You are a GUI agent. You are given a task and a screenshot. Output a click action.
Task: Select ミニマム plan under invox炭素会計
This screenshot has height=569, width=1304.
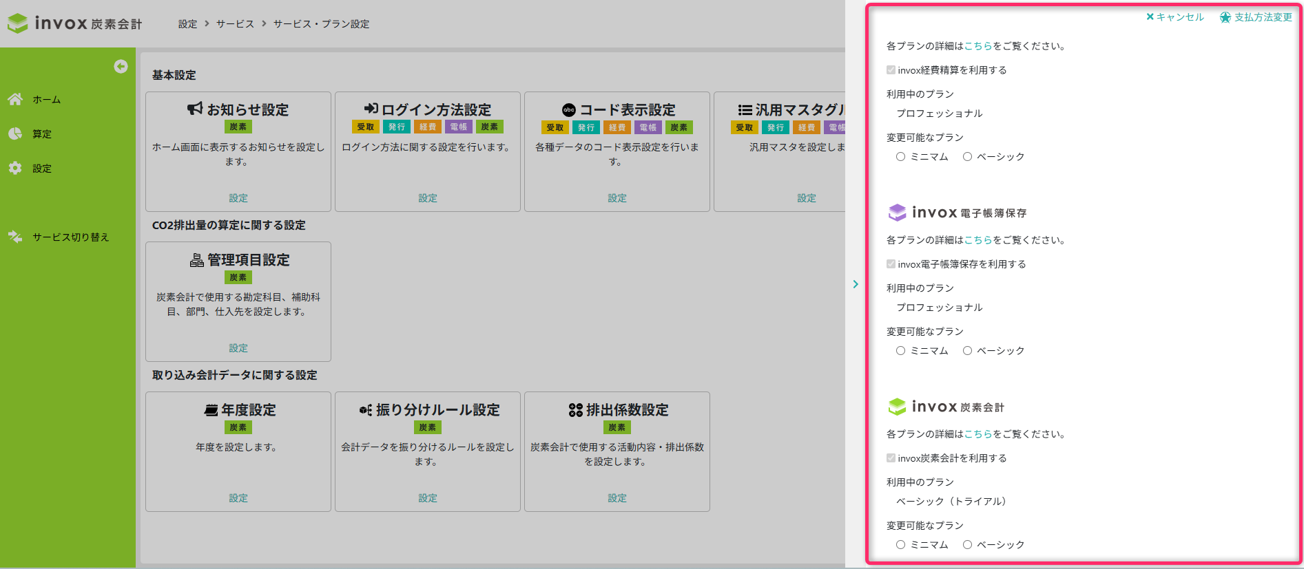900,544
